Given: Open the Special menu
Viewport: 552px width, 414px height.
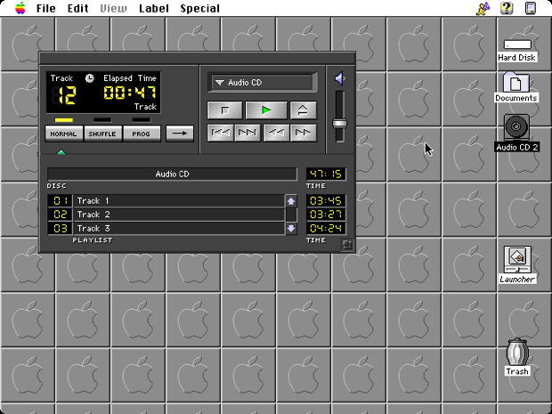Looking at the screenshot, I should (200, 8).
